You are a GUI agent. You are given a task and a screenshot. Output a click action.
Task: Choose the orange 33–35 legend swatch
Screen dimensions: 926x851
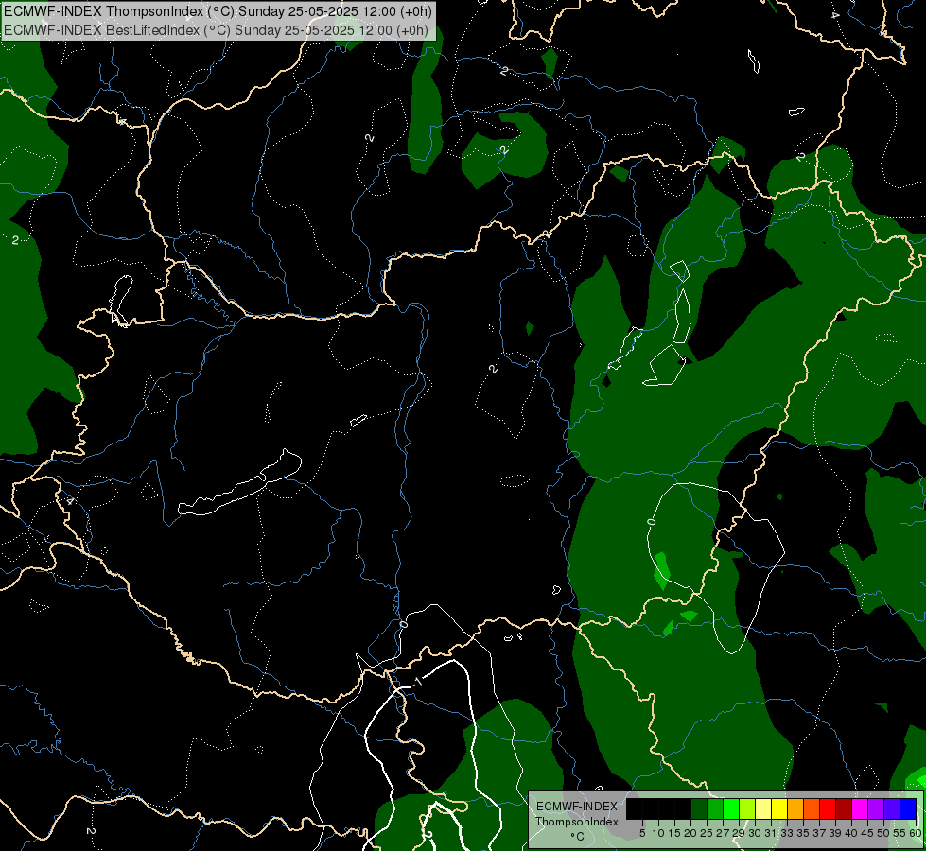tap(795, 808)
